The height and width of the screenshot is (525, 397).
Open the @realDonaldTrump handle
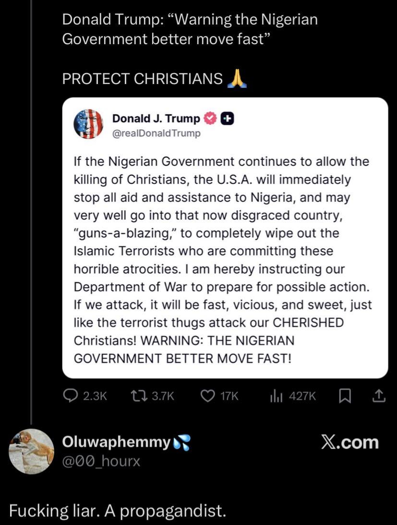click(156, 133)
